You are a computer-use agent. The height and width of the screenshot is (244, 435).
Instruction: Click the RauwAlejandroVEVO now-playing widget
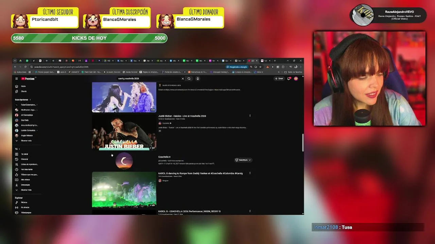[x=388, y=15]
